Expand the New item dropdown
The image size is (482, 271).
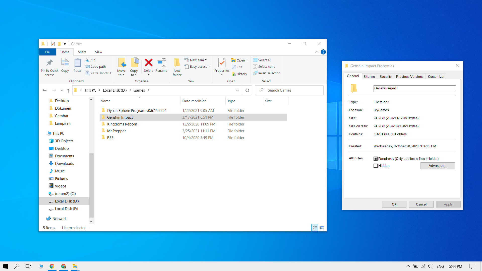click(206, 60)
